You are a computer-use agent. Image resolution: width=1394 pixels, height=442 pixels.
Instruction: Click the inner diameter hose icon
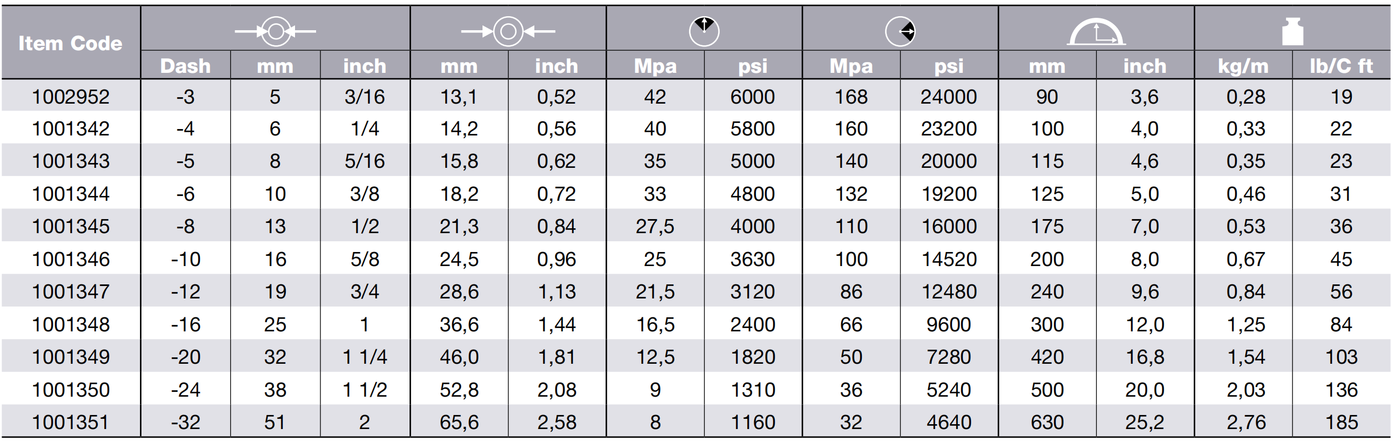point(275,31)
